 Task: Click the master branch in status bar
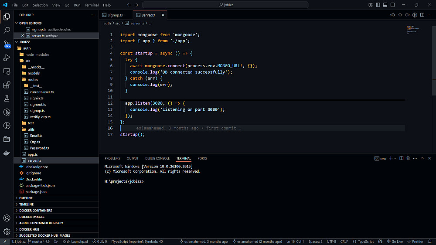pos(37,242)
